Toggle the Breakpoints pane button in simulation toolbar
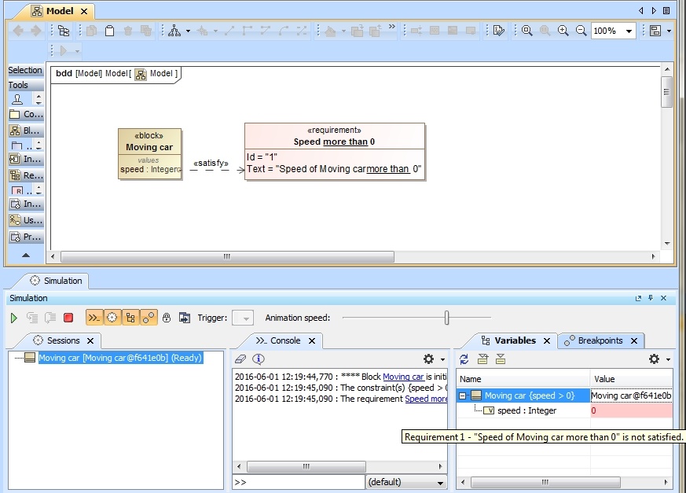The image size is (686, 493). [x=146, y=315]
